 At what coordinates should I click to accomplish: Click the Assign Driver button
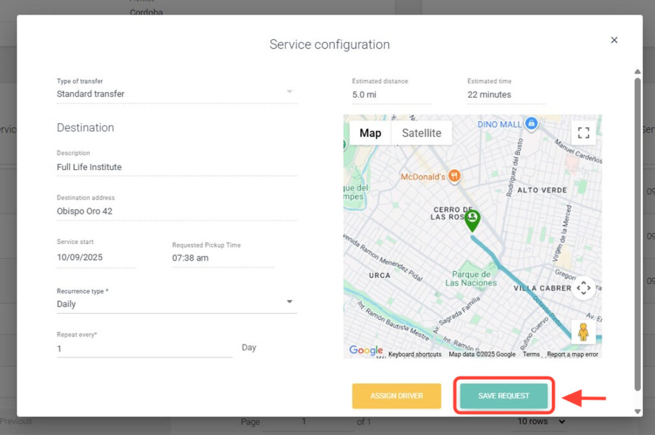(397, 396)
